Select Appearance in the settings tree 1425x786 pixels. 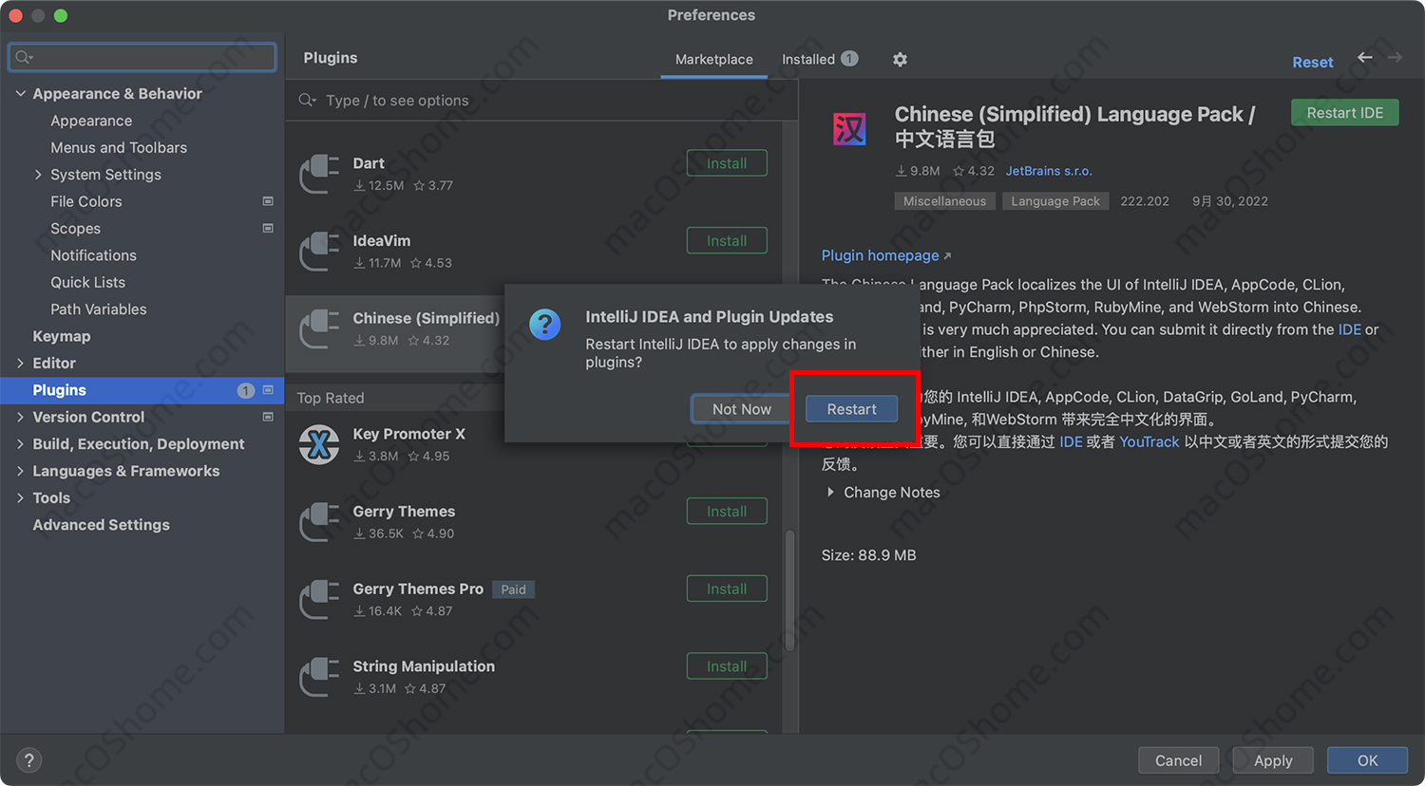click(x=91, y=121)
